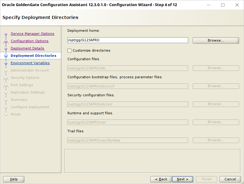Viewport: 244px width, 184px height.
Task: Click the Environment Variables step bullet icon
Action: pos(6,63)
